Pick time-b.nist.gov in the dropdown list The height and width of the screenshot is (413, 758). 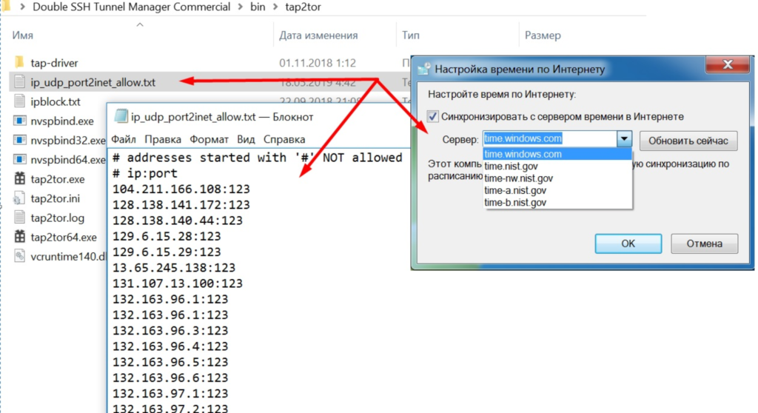pos(515,202)
